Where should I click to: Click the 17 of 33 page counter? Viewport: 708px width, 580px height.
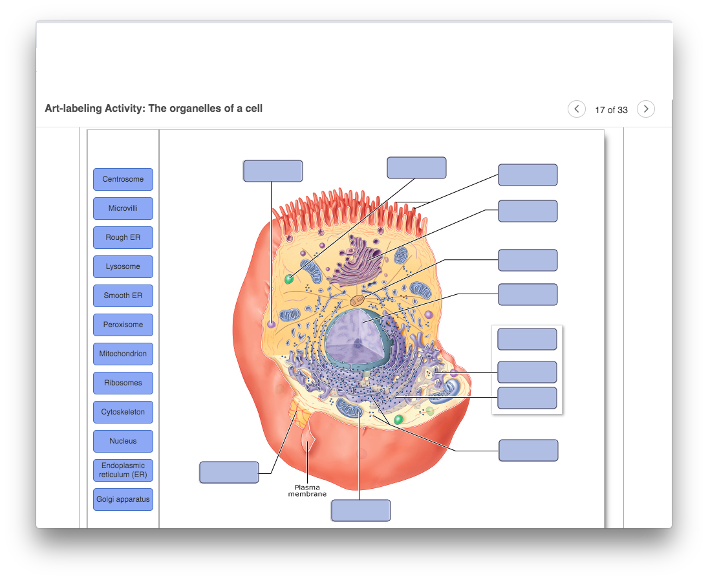(x=611, y=110)
